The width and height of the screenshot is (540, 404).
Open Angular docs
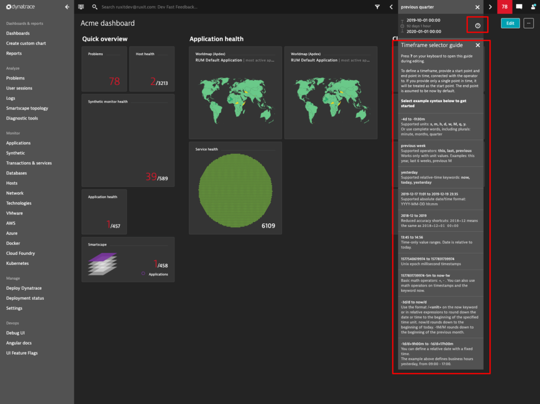click(19, 343)
